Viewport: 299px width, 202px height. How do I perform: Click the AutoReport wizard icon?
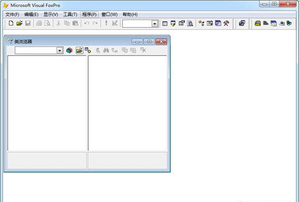pos(266,23)
